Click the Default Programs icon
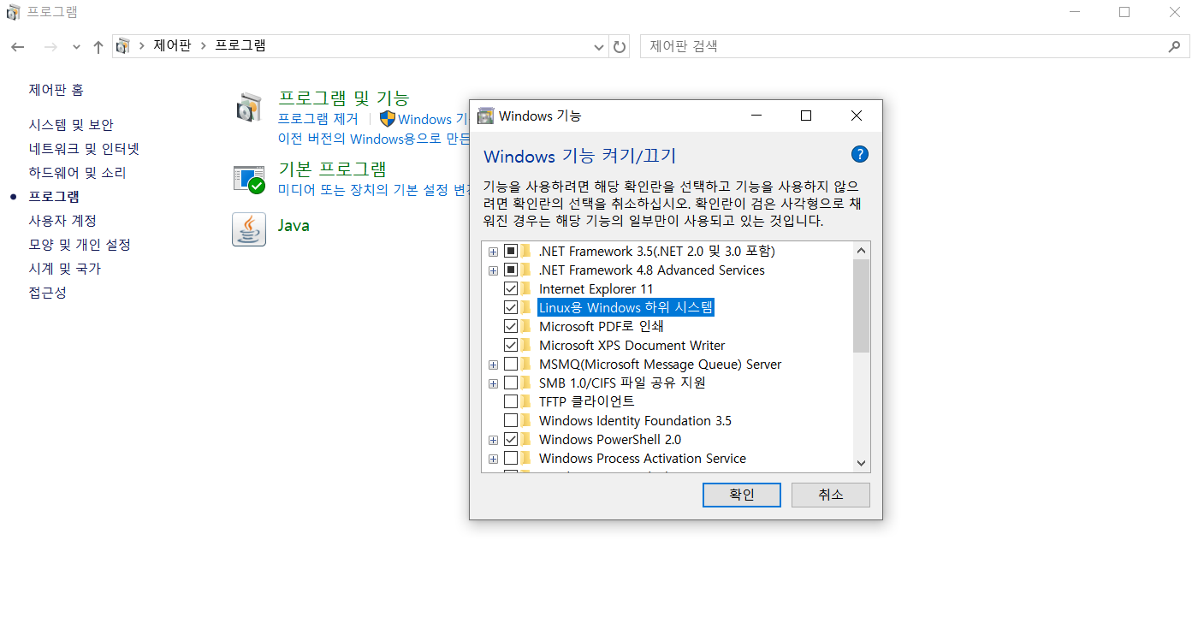1198x623 pixels. (x=249, y=179)
